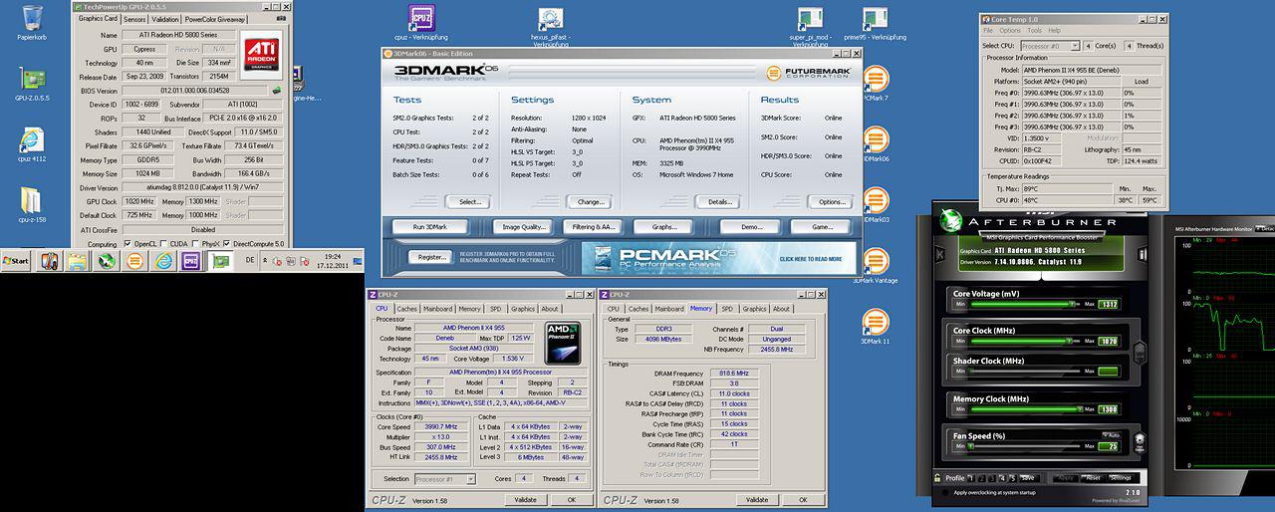Screen dimensions: 1275x512
Task: Click the Internet Explorer taskbar icon
Action: coord(163,261)
